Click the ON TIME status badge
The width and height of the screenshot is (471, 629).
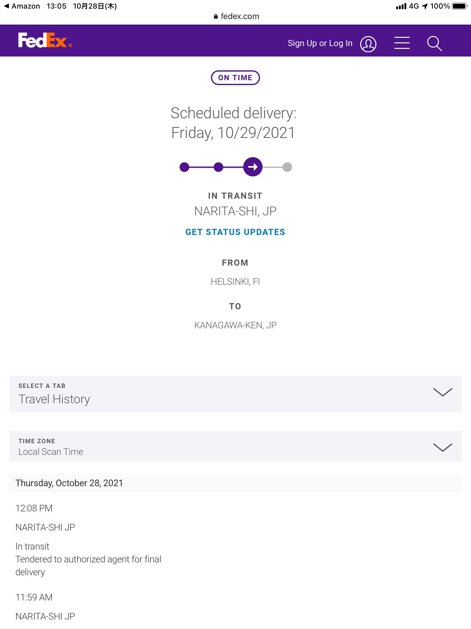coord(235,78)
